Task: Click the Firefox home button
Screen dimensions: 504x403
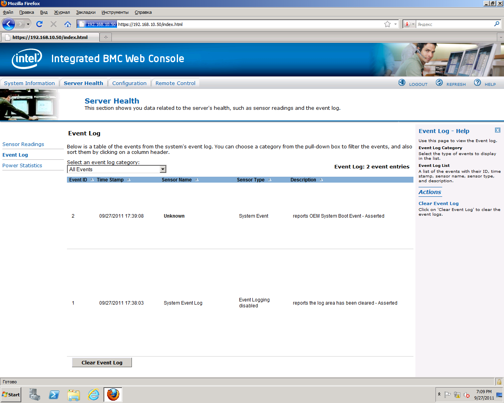Action: pyautogui.click(x=68, y=24)
